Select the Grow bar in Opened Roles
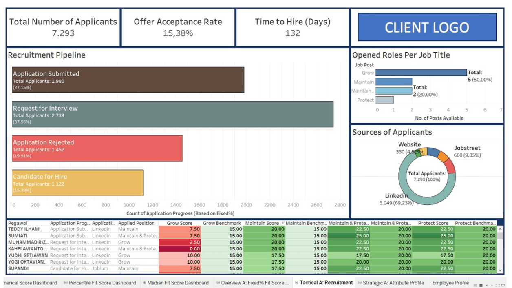This screenshot has height=288, width=512. (421, 73)
